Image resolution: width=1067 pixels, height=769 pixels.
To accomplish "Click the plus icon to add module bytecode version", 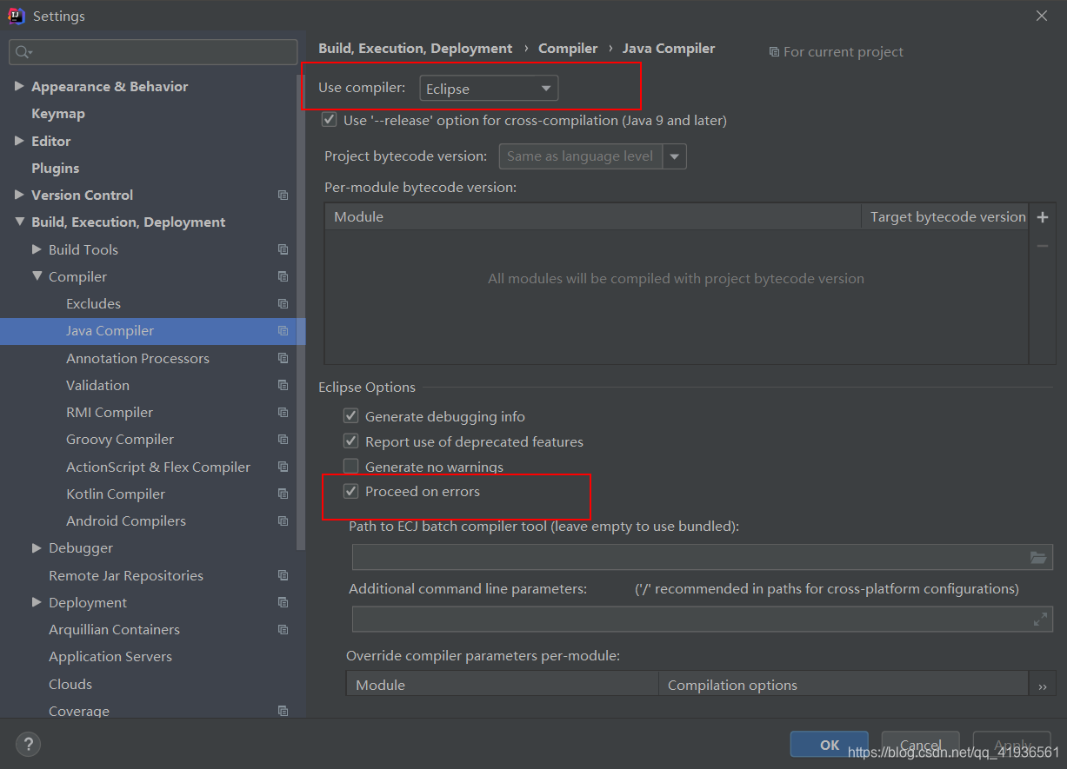I will point(1043,217).
